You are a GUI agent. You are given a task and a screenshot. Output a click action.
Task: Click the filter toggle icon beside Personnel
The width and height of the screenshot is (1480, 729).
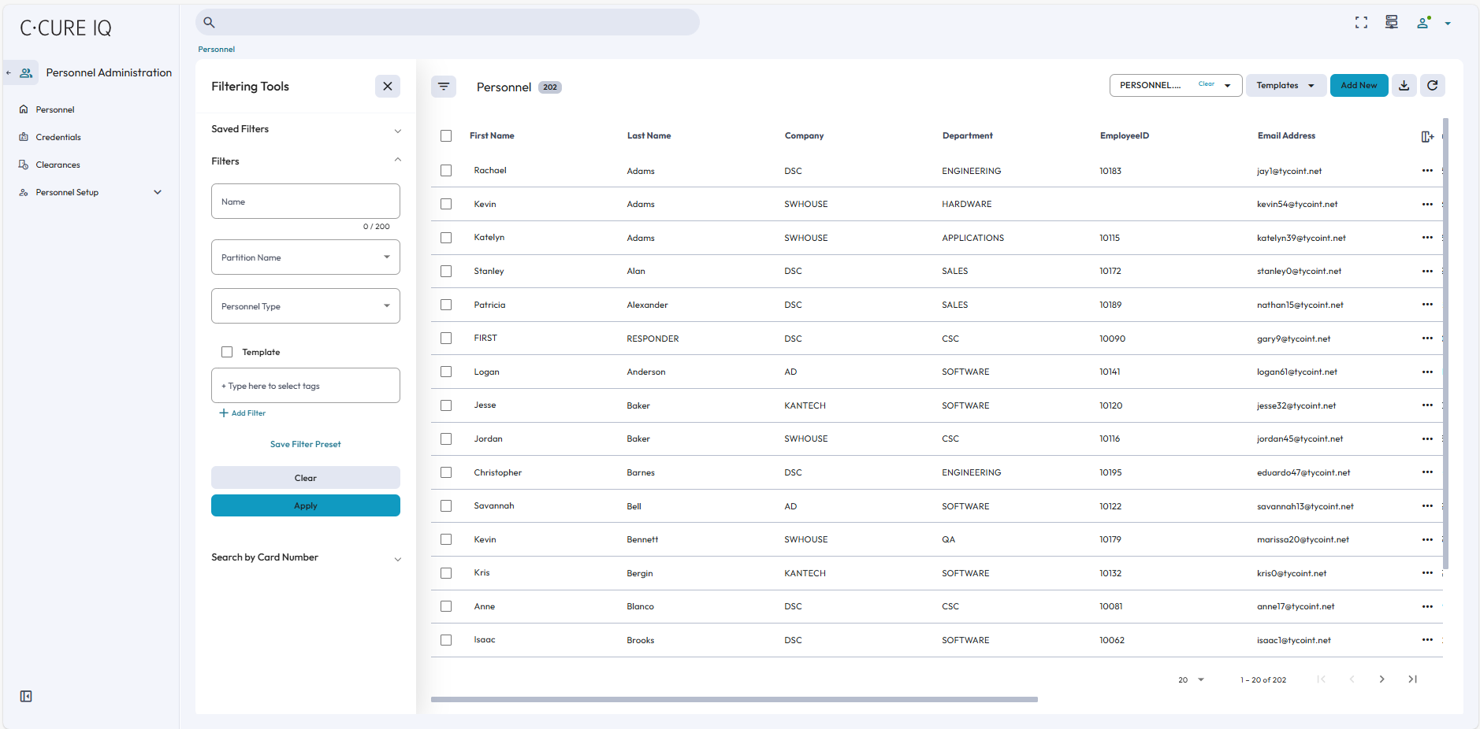(444, 87)
